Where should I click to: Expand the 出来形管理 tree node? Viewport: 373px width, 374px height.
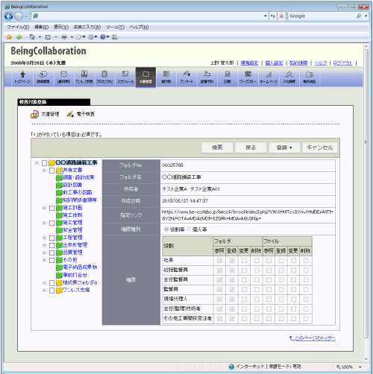point(44,245)
